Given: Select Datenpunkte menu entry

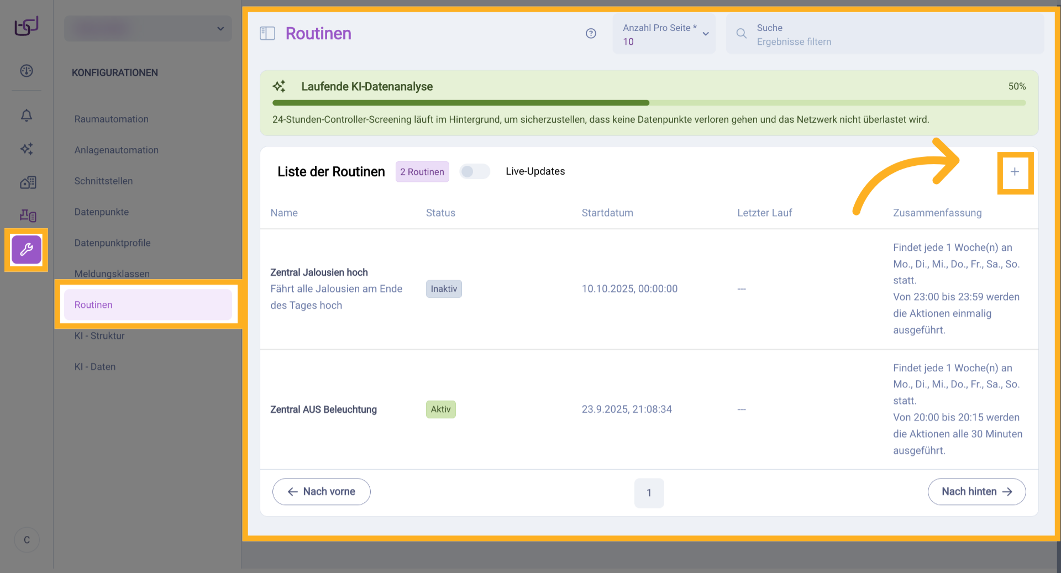Looking at the screenshot, I should click(102, 212).
